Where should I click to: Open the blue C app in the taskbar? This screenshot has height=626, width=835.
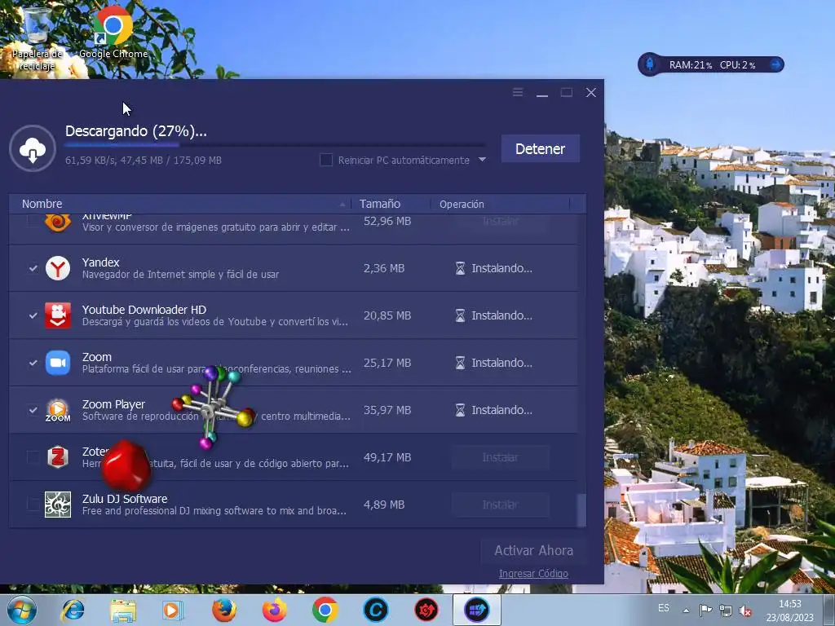375,610
